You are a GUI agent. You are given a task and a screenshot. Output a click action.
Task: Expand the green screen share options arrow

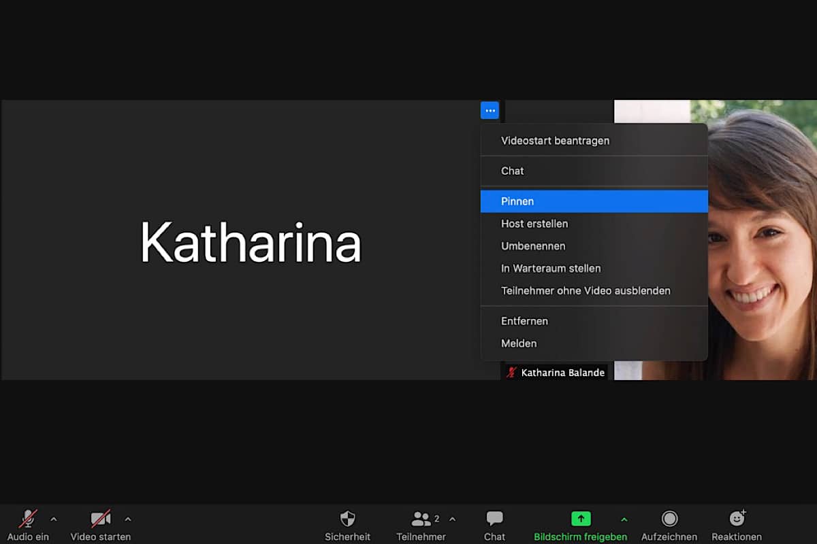point(624,520)
